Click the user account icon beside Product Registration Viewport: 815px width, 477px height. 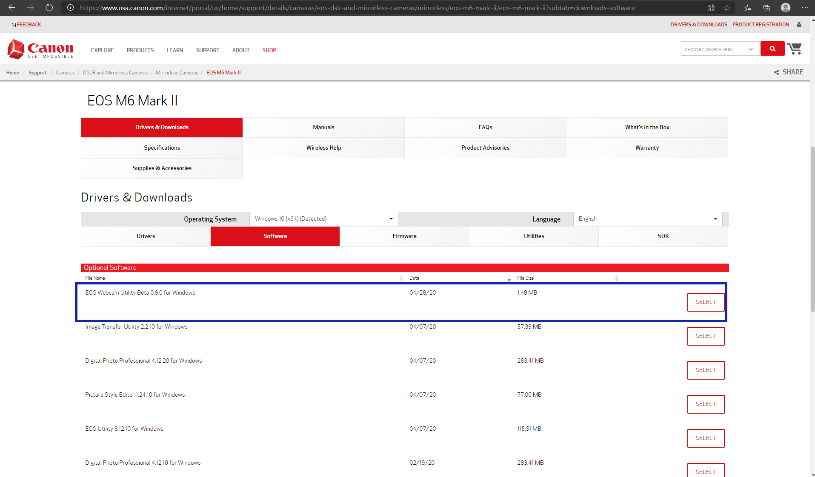tap(799, 25)
